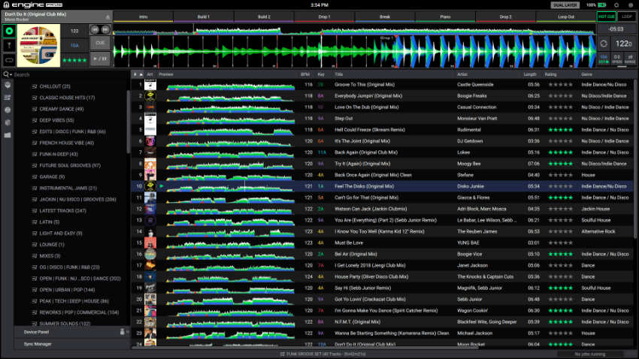Skip to previous track in the deck
This screenshot has width=639, height=359.
click(95, 30)
